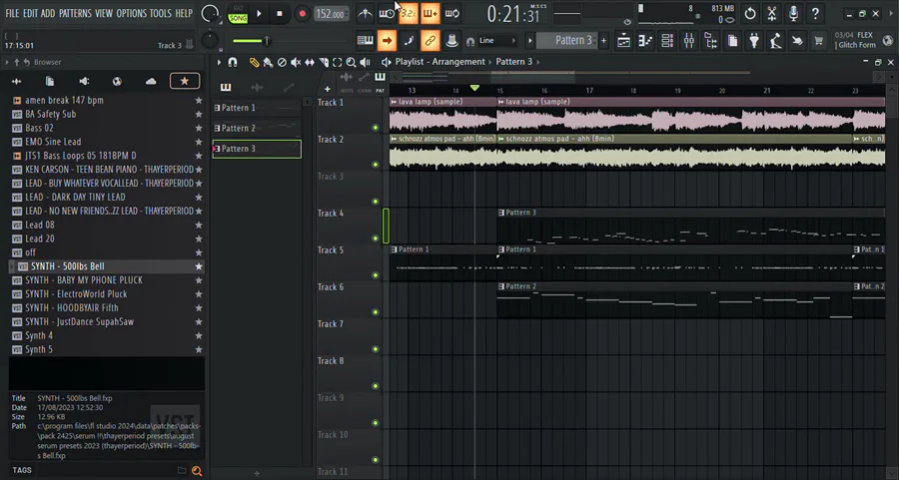Screen dimensions: 899x480
Task: Click the Play transport button
Action: 259,14
